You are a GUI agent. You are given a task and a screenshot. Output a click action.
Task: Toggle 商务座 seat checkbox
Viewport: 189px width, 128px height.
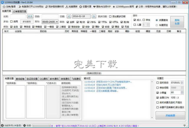click(x=21, y=27)
